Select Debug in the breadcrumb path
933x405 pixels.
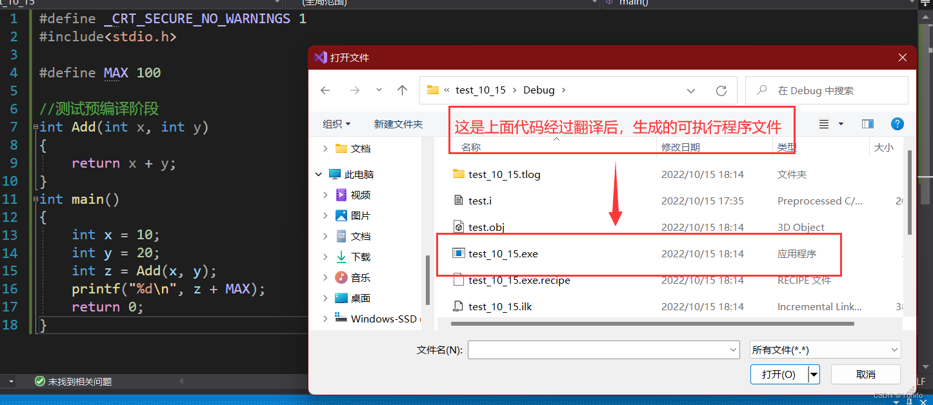[539, 90]
